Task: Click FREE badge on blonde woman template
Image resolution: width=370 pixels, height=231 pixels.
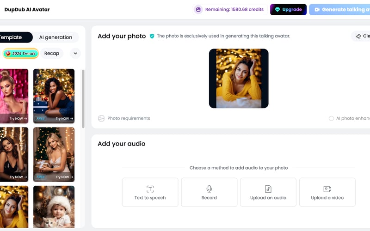Action: (40, 177)
